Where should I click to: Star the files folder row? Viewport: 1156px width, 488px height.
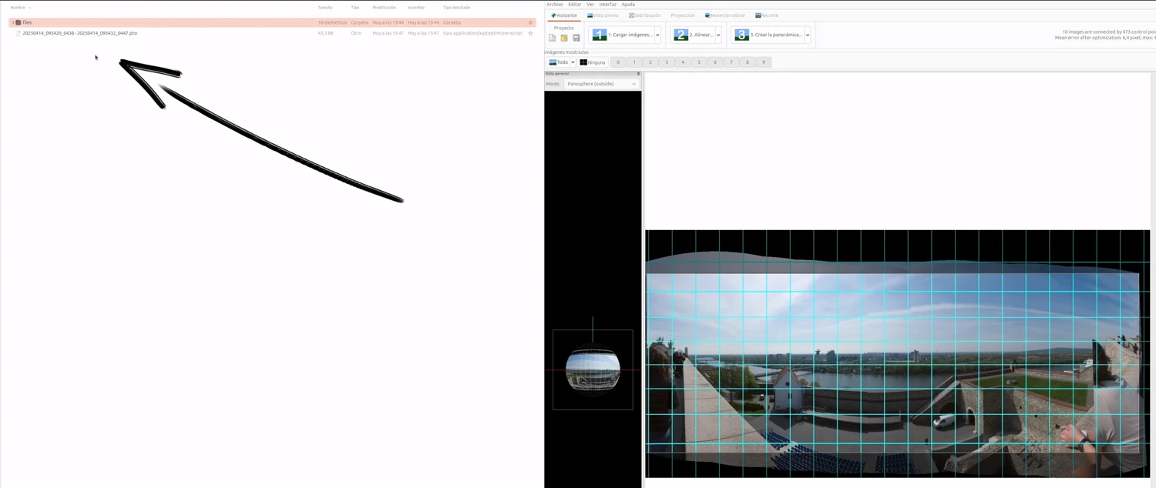click(x=530, y=22)
